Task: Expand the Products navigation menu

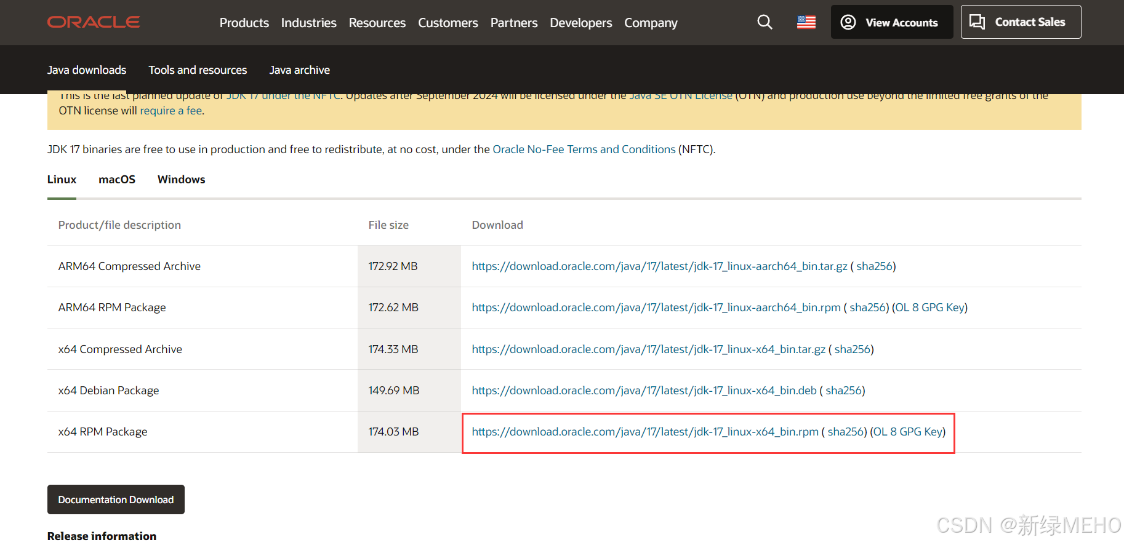Action: point(244,23)
